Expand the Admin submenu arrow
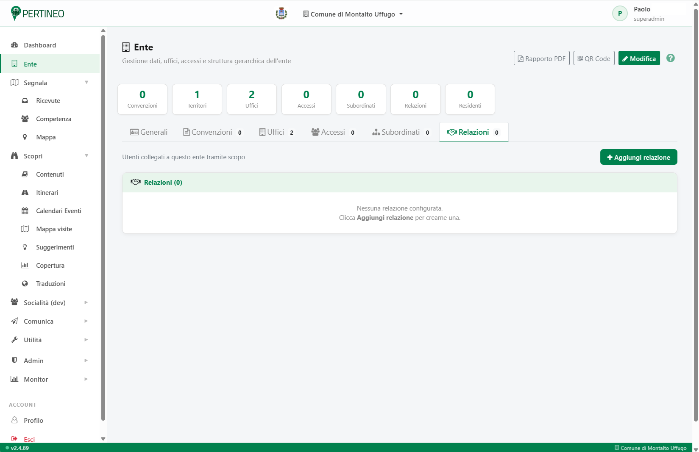Screen dimensions: 699x452 pos(86,360)
